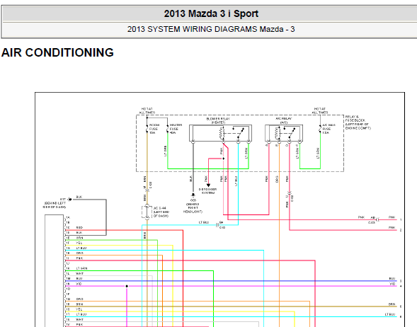
Task: Click the Relay & Fuse Block label
Action: (358, 122)
